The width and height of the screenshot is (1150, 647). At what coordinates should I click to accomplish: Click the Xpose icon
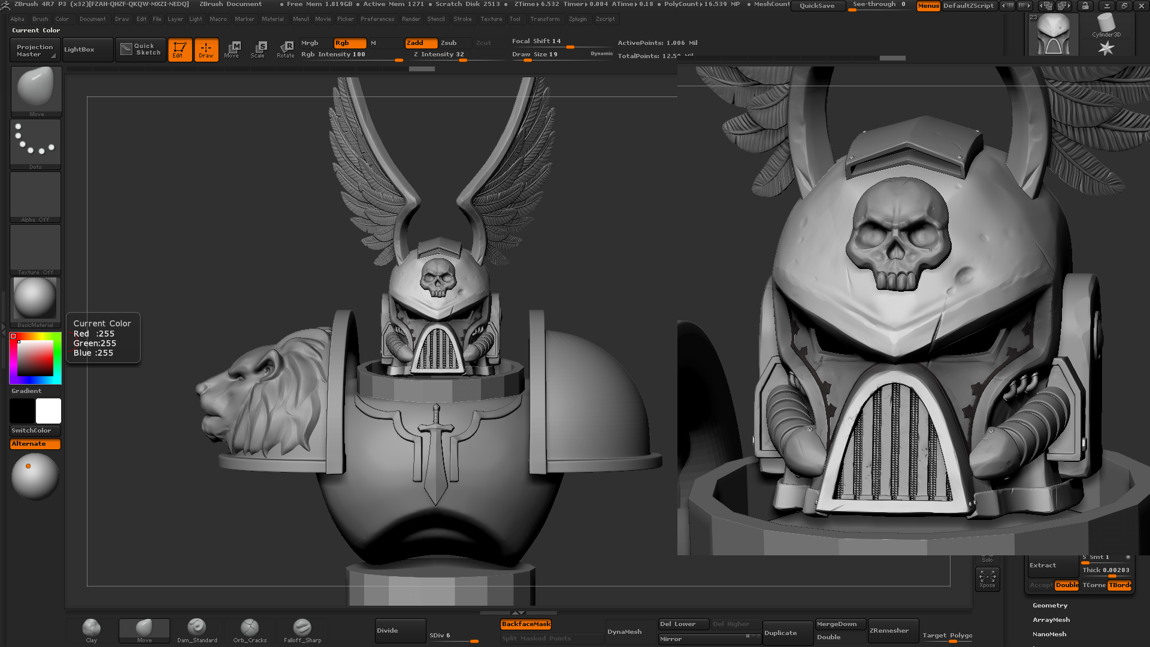tap(987, 579)
